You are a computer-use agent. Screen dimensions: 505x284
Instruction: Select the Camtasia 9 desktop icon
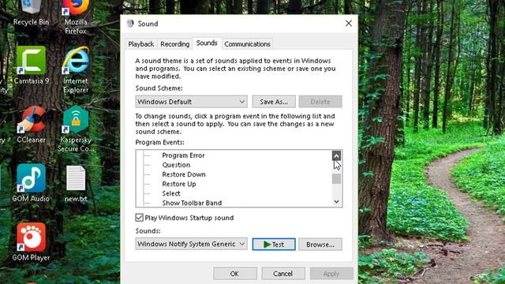[x=32, y=65]
